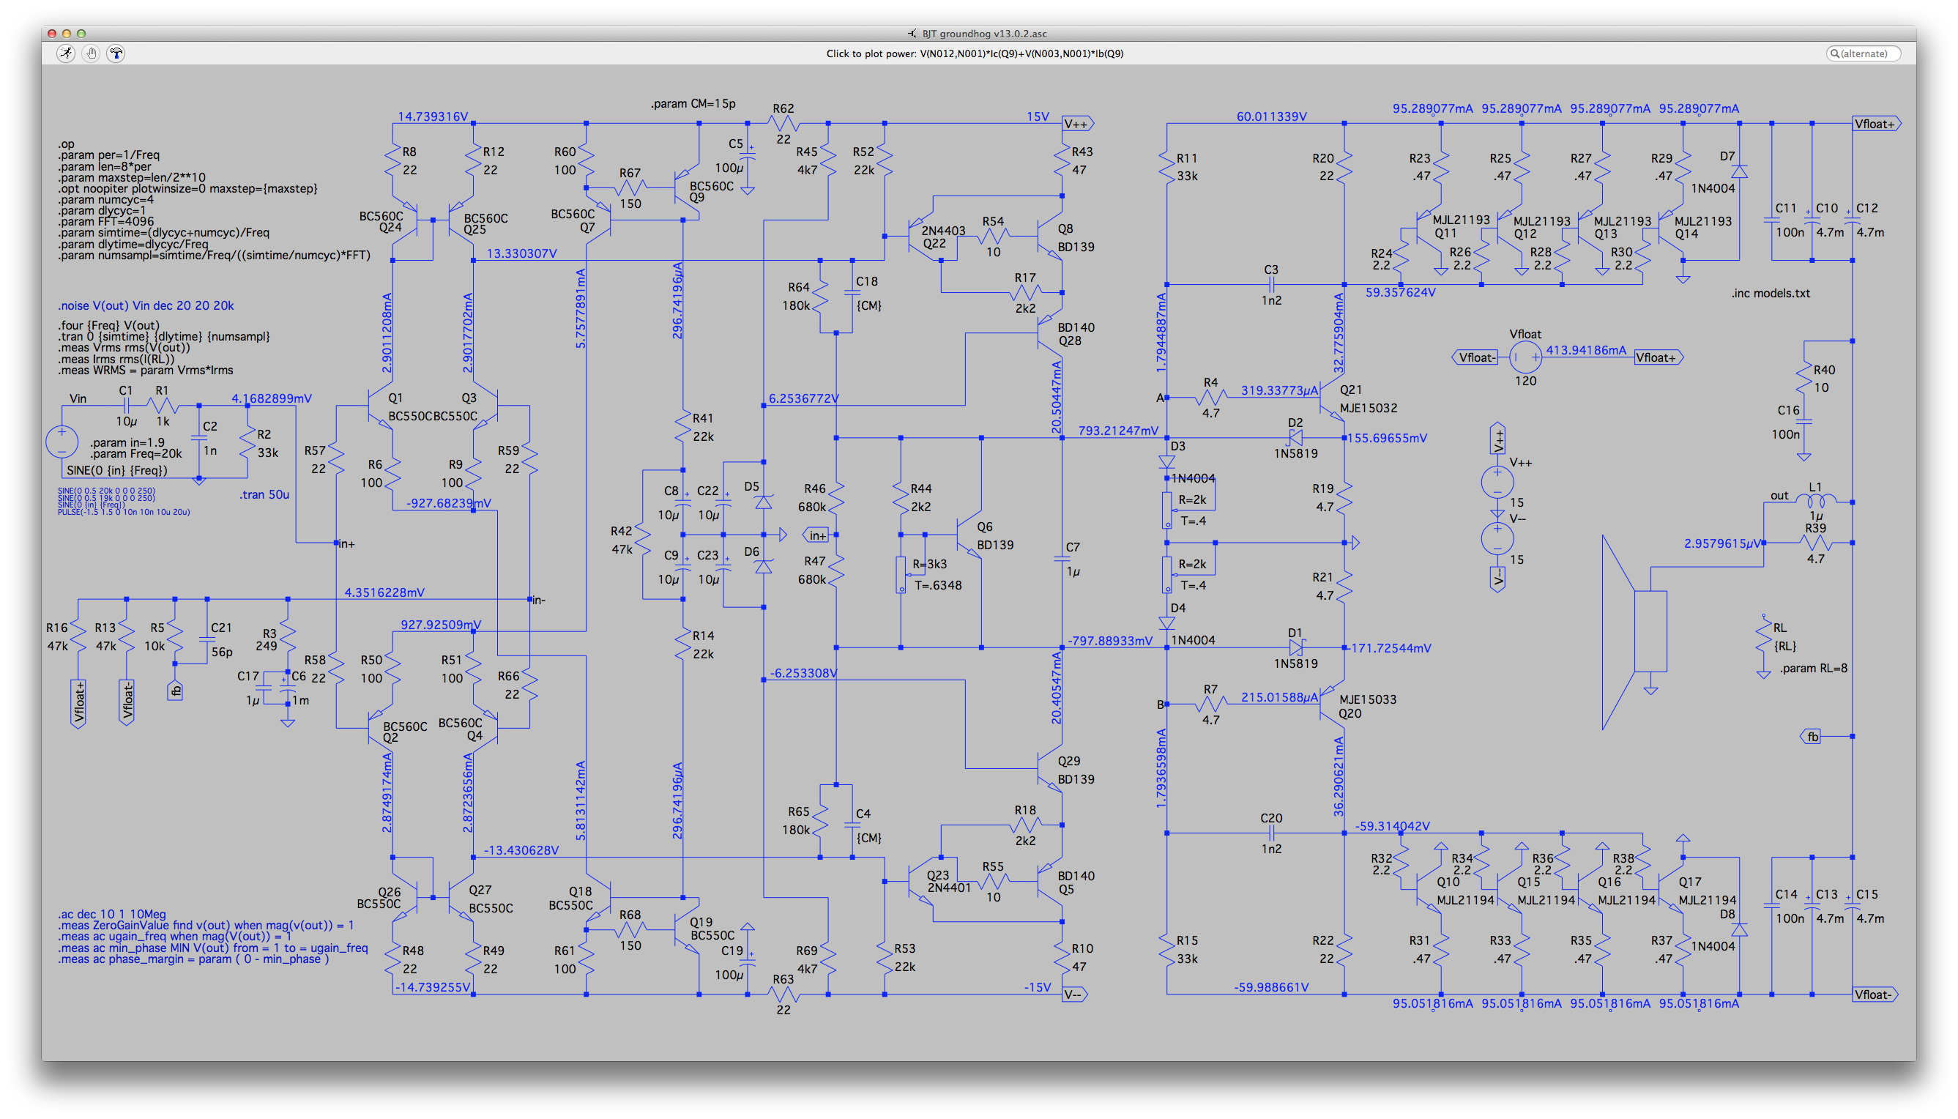Select the Q9 BC560C transistor symbol
The image size is (1958, 1119).
coord(686,187)
